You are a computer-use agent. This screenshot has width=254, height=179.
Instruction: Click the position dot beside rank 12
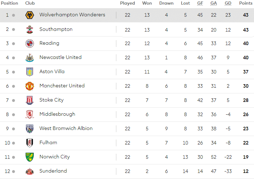pos(13,172)
